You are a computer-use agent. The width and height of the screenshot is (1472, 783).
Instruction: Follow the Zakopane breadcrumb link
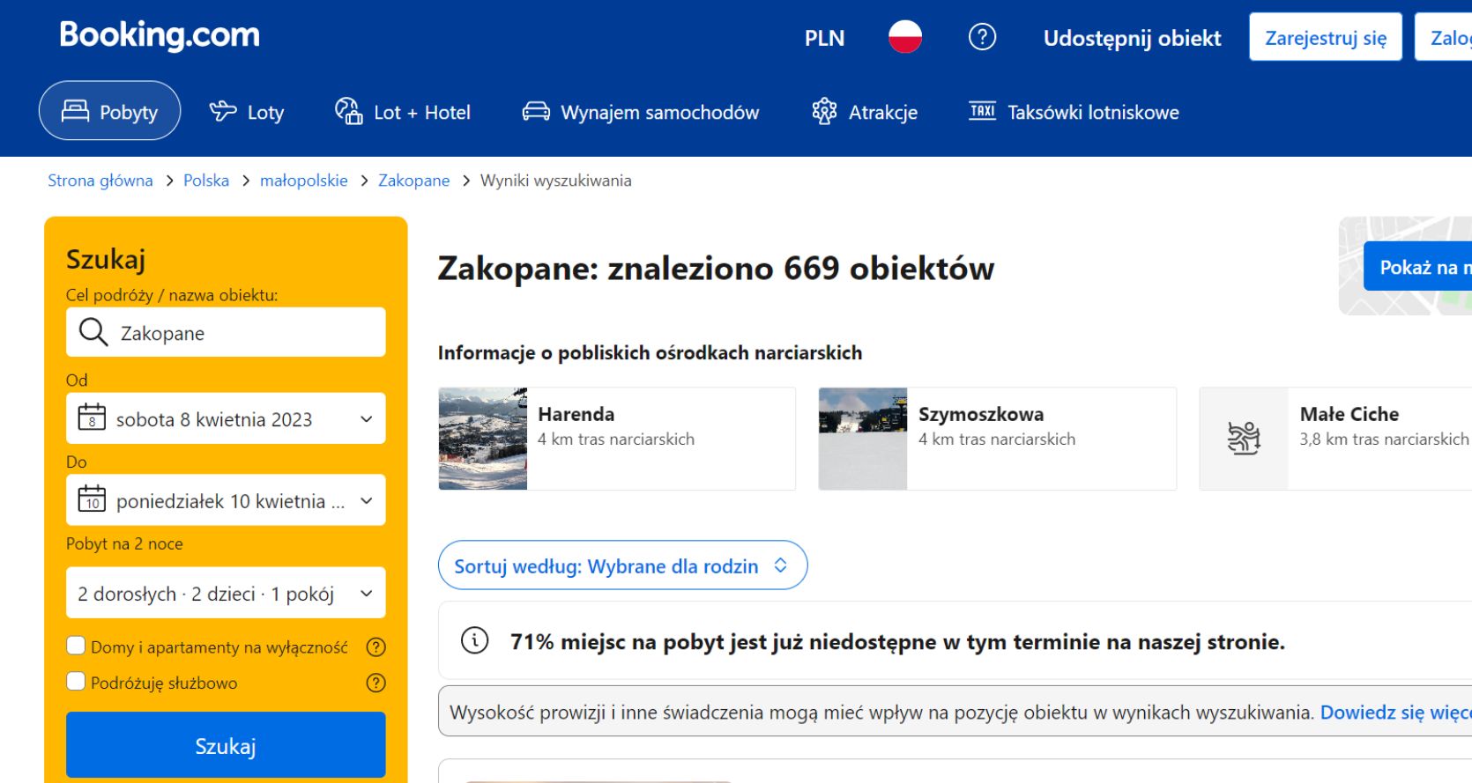[x=414, y=181]
